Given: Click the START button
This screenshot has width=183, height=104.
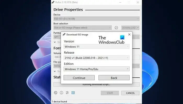Looking at the screenshot, I should pyautogui.click(x=110, y=93).
